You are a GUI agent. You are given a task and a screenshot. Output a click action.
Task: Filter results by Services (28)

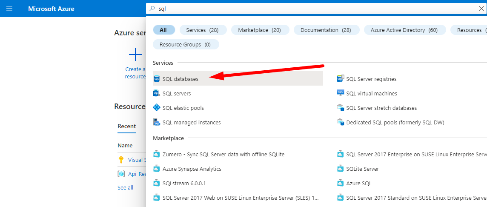(x=202, y=30)
